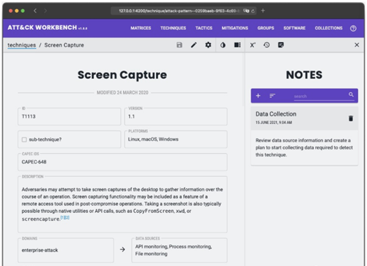The image size is (367, 266).
Task: Click the save icon in toolbar
Action: pos(179,45)
